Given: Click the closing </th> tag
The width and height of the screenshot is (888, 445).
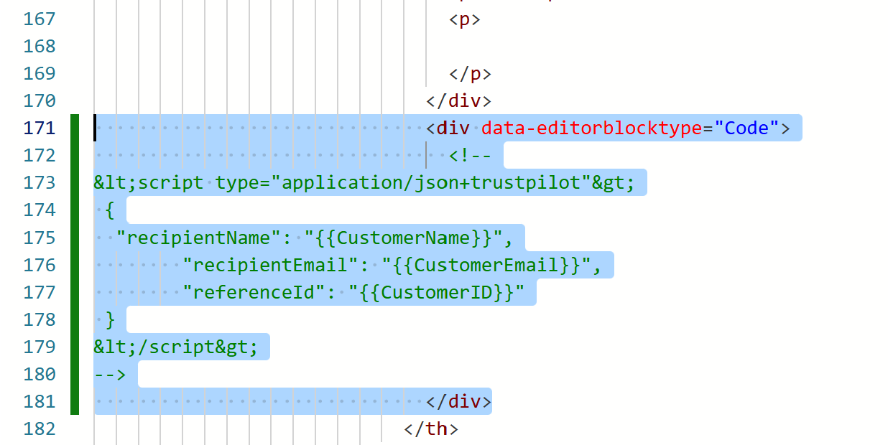Looking at the screenshot, I should 431,429.
